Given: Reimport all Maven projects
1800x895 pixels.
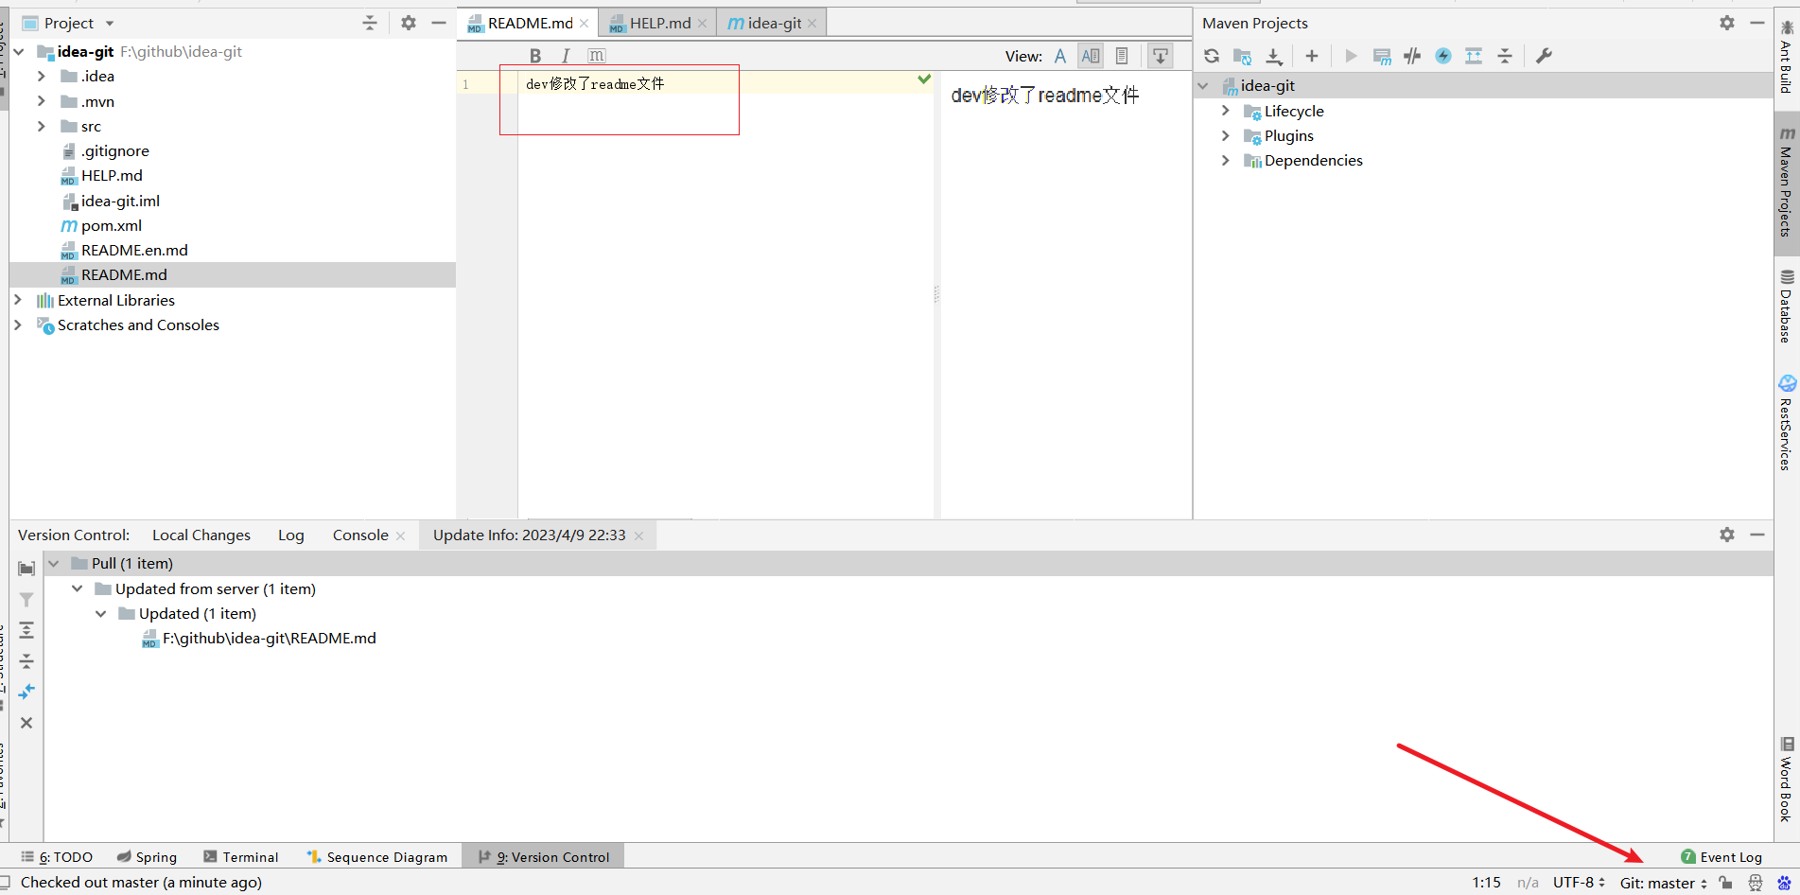Looking at the screenshot, I should tap(1212, 56).
